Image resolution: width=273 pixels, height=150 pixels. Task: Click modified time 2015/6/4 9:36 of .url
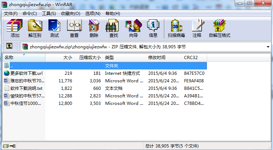163,73
